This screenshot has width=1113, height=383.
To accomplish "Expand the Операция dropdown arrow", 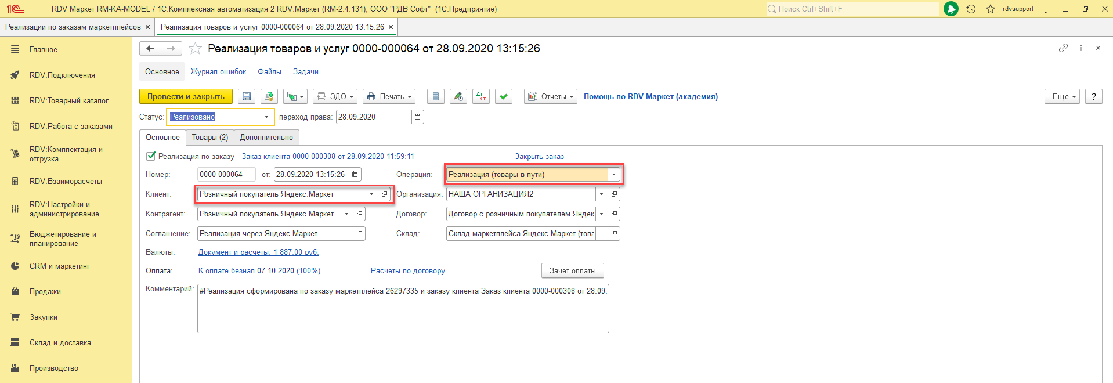I will pos(613,174).
